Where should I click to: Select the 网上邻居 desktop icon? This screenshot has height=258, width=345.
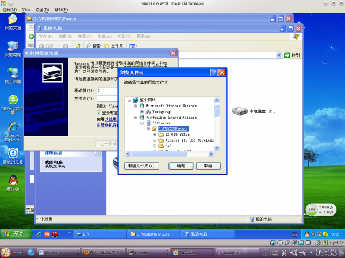click(13, 76)
